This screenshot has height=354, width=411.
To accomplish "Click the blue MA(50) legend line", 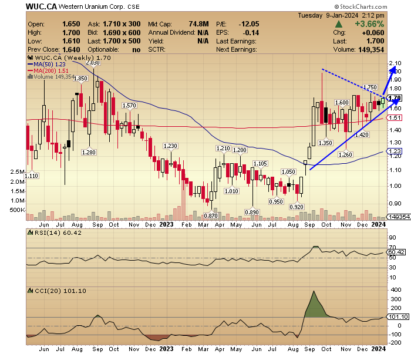I will coord(30,64).
